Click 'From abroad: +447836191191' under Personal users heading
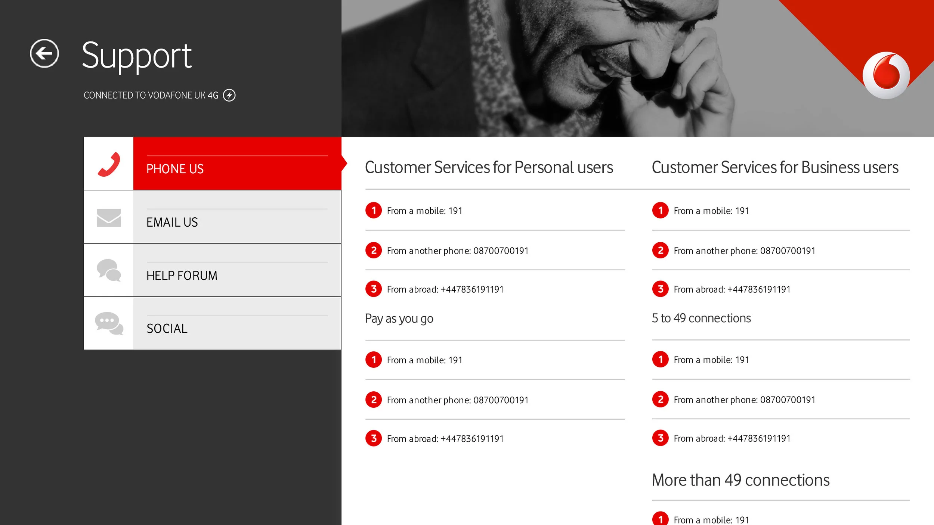 pyautogui.click(x=445, y=289)
